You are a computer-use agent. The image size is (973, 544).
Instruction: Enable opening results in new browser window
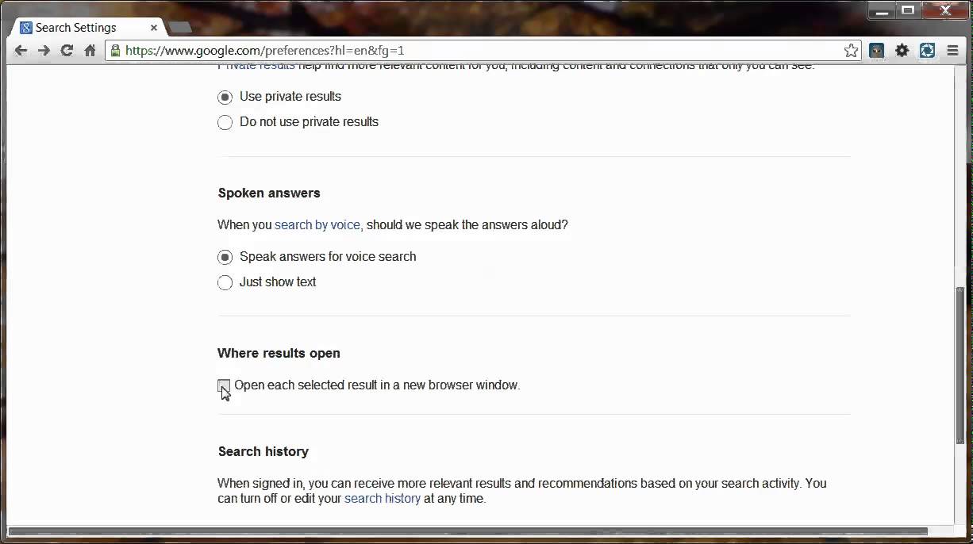pos(224,385)
